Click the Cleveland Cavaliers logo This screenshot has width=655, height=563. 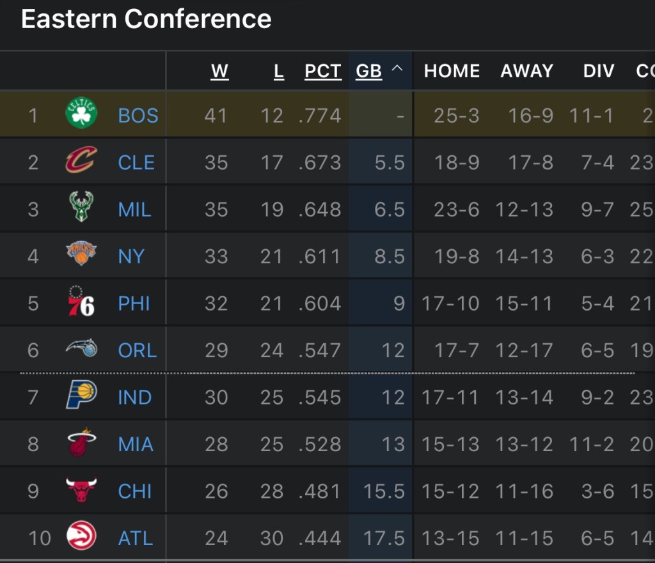point(81,161)
